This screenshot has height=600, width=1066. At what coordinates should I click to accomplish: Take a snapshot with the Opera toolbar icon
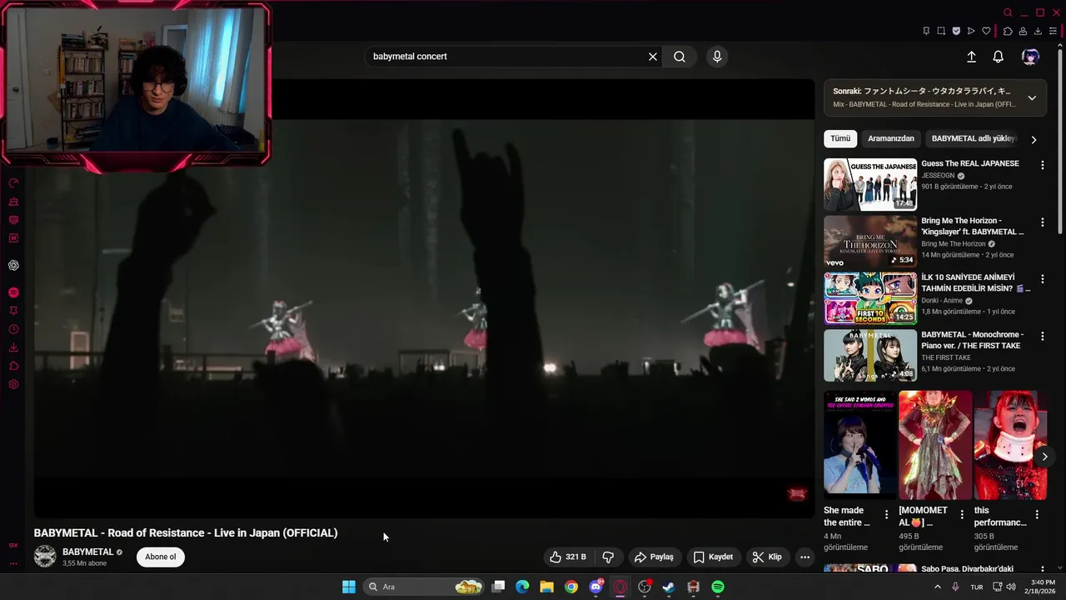[941, 31]
